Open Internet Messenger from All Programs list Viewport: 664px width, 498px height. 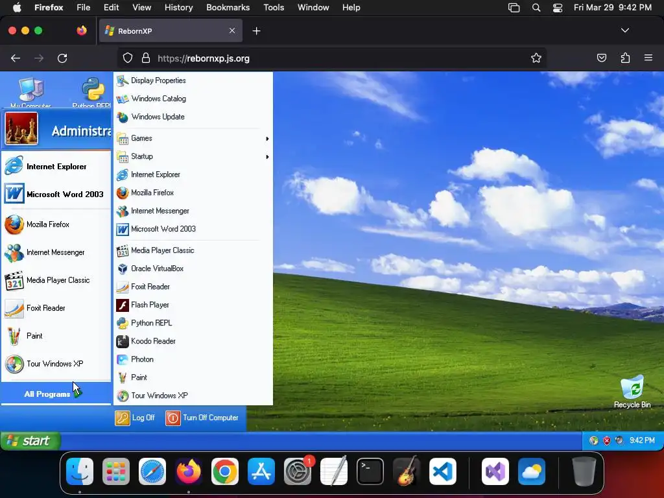pos(193,211)
